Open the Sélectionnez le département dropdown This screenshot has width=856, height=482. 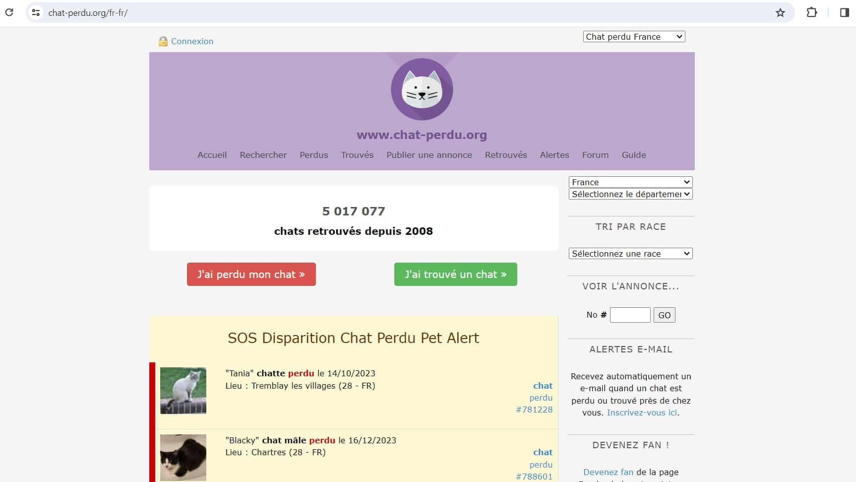point(630,194)
